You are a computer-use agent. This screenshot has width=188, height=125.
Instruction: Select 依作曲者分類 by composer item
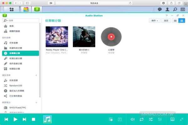tap(20, 63)
